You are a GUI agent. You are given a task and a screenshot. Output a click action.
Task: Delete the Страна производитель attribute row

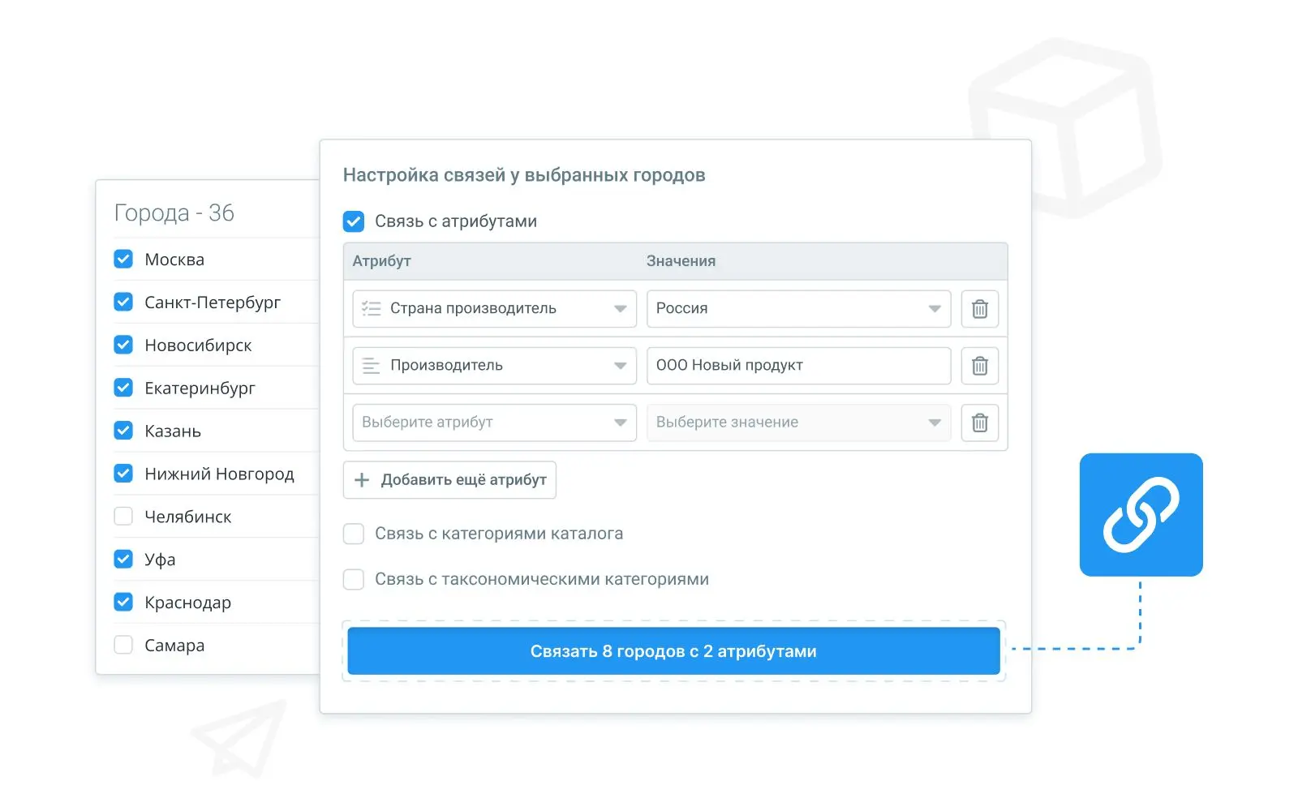click(979, 309)
